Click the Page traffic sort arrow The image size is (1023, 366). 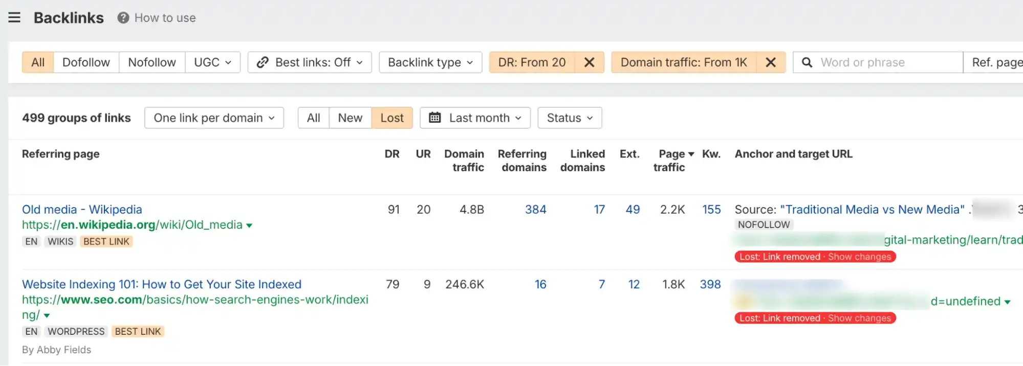tap(691, 154)
